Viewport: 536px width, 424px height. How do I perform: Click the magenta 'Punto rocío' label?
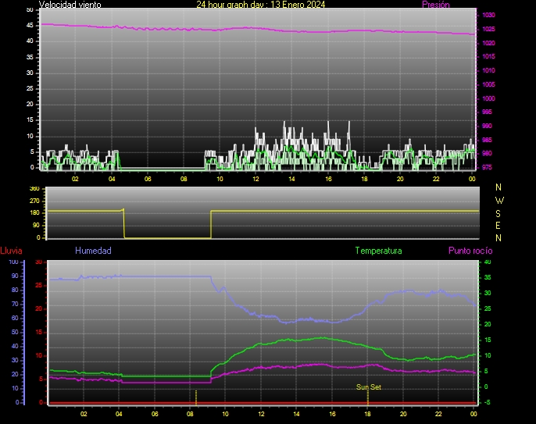point(470,251)
